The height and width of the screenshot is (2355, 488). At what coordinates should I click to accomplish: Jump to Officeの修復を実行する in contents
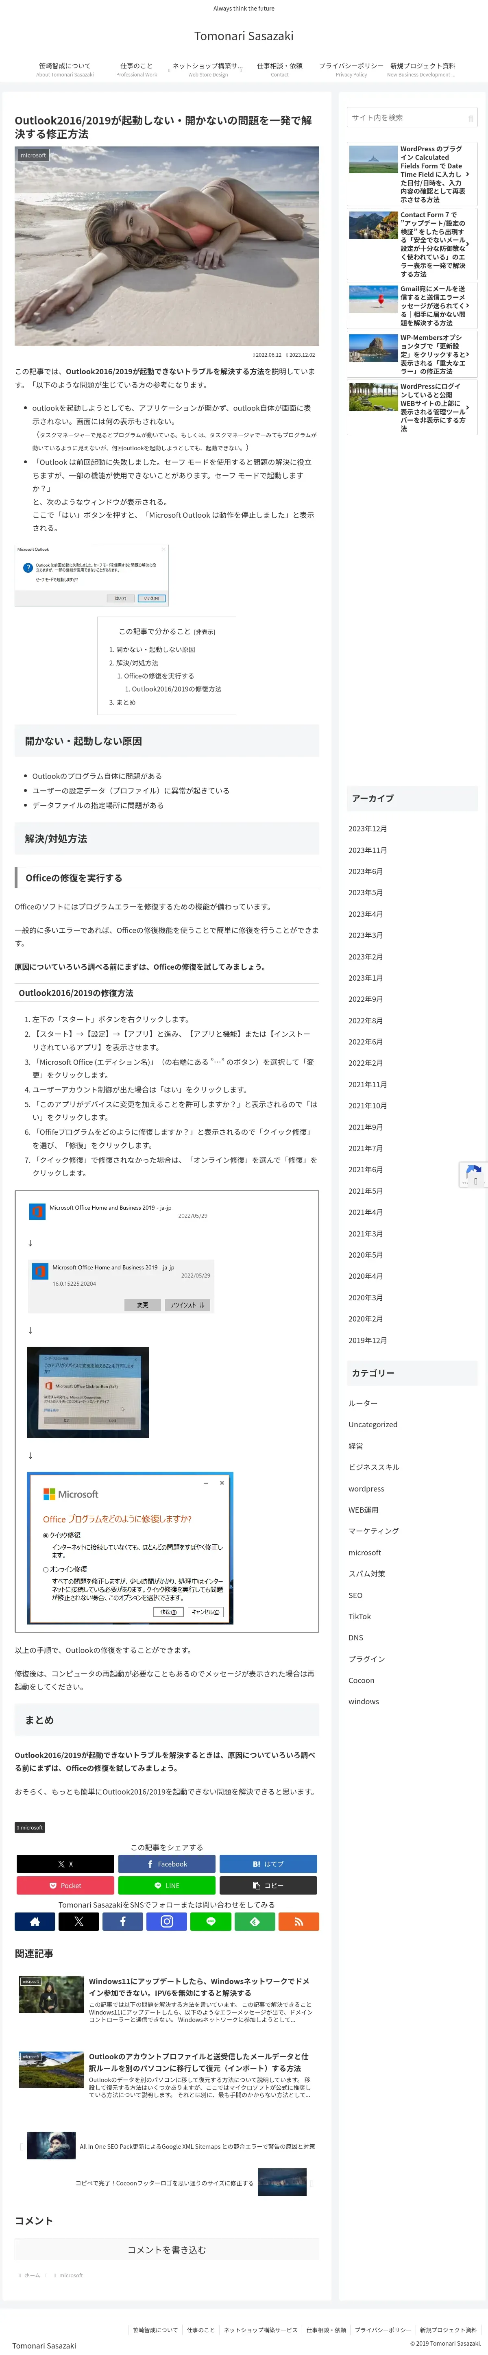(x=159, y=676)
